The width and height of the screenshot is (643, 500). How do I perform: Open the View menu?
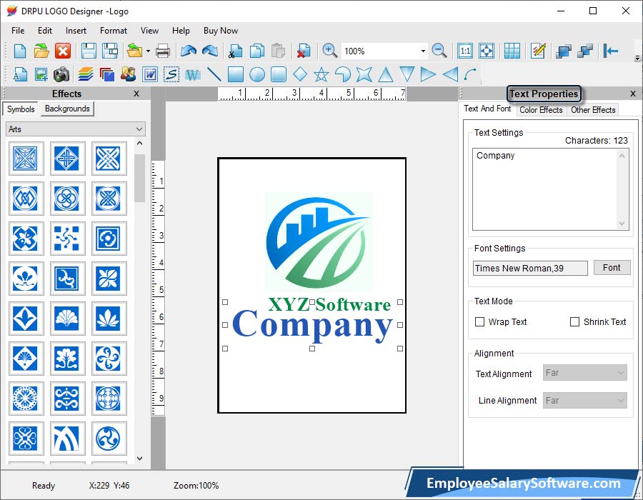coord(149,31)
